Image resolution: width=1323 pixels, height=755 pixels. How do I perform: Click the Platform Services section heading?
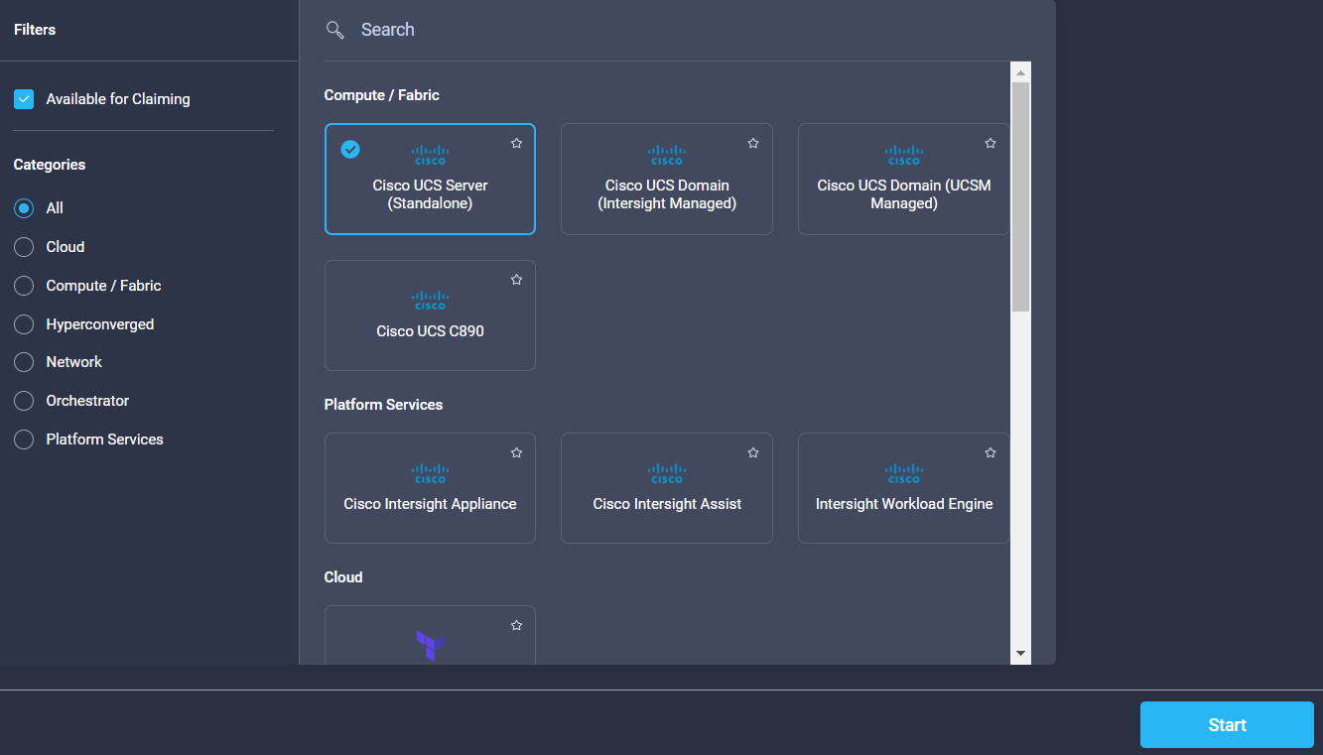383,405
